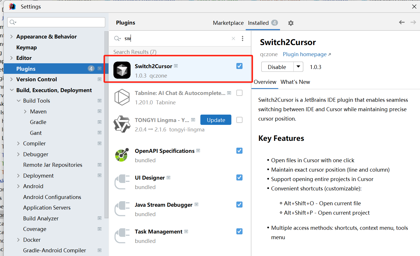The height and width of the screenshot is (256, 420).
Task: Click the Disable plugin button
Action: pyautogui.click(x=277, y=67)
